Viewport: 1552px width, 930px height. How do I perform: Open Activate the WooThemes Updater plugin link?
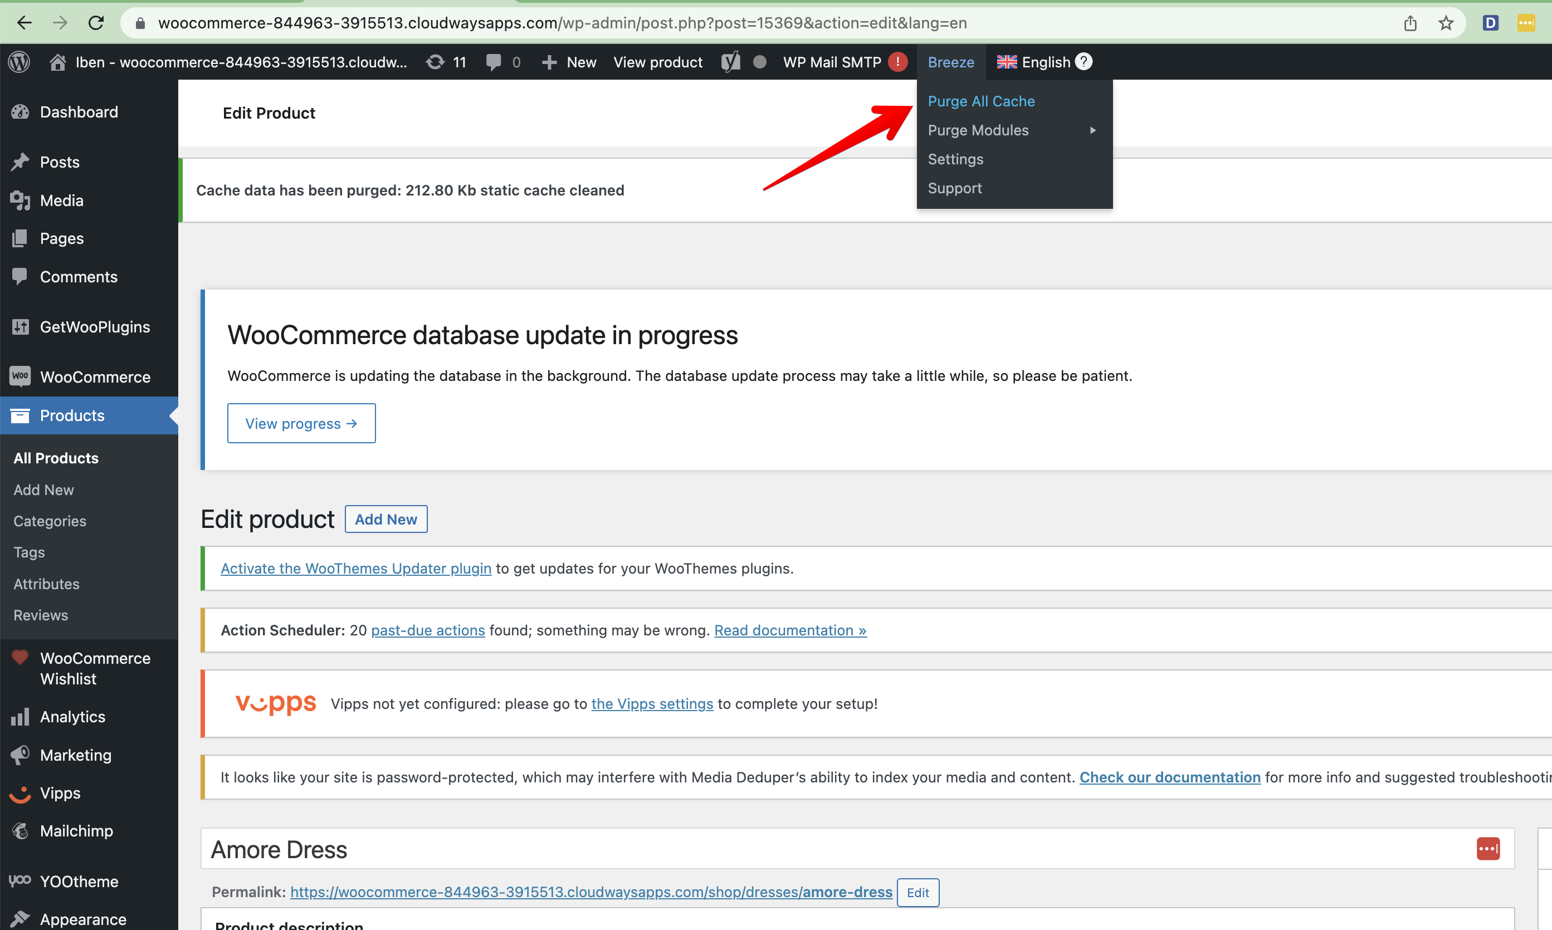click(x=356, y=568)
